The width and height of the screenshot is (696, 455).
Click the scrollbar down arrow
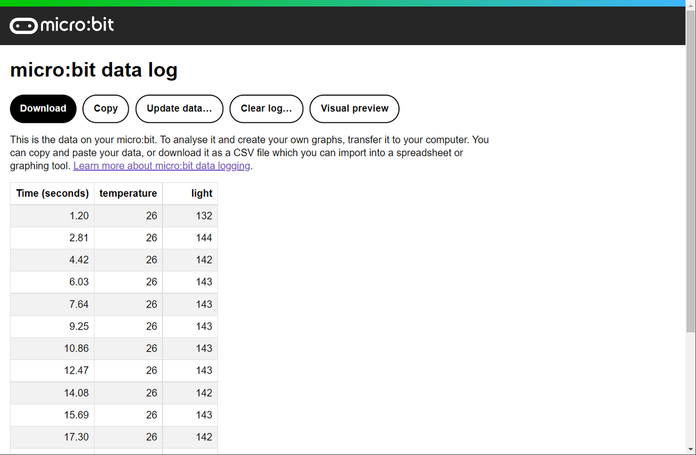(x=691, y=451)
